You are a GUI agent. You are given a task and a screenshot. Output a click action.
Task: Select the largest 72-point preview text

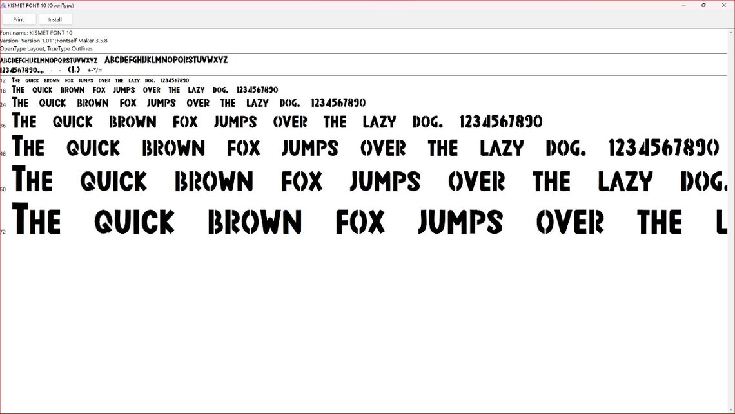coord(361,221)
